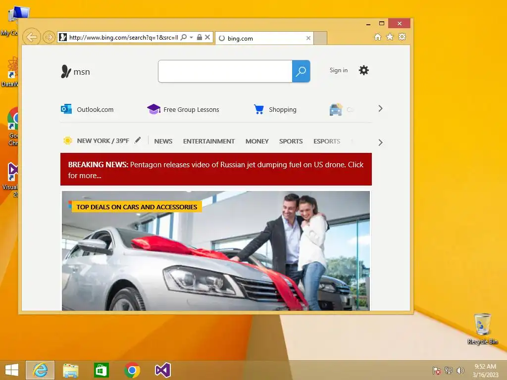Image resolution: width=507 pixels, height=380 pixels.
Task: Open the Windows Store taskbar icon
Action: click(x=101, y=370)
